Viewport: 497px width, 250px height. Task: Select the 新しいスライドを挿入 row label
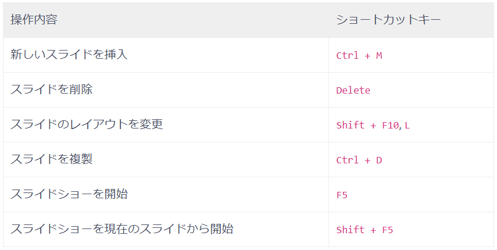coord(69,55)
